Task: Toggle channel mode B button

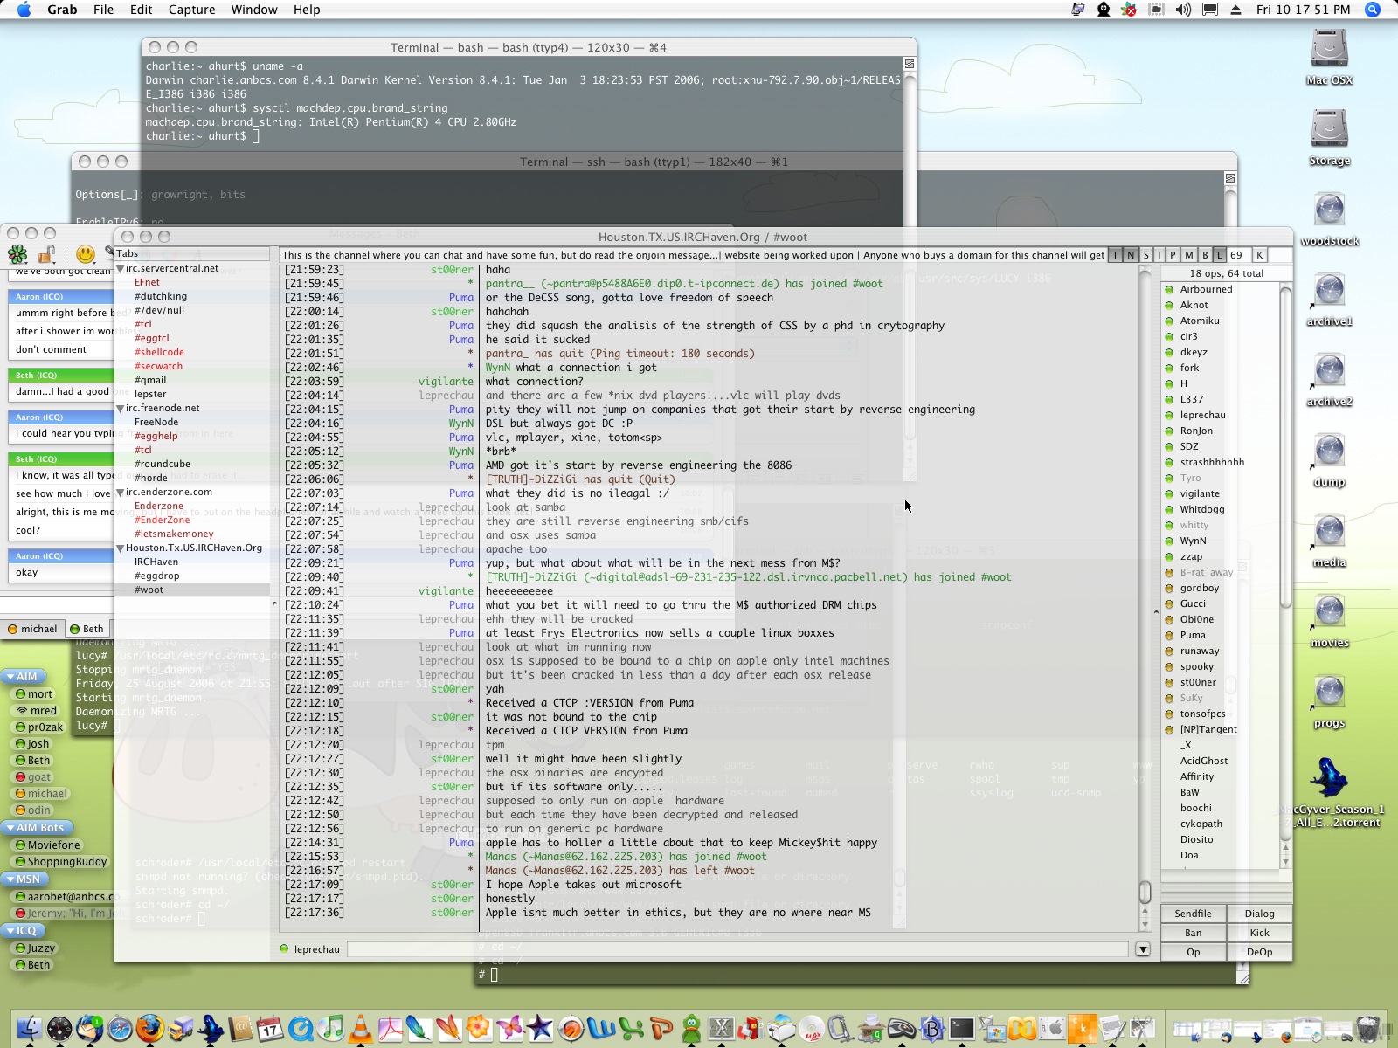Action: pos(1205,255)
